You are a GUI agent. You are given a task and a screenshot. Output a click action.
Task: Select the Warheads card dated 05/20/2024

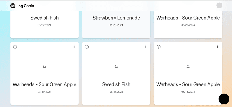188,25
